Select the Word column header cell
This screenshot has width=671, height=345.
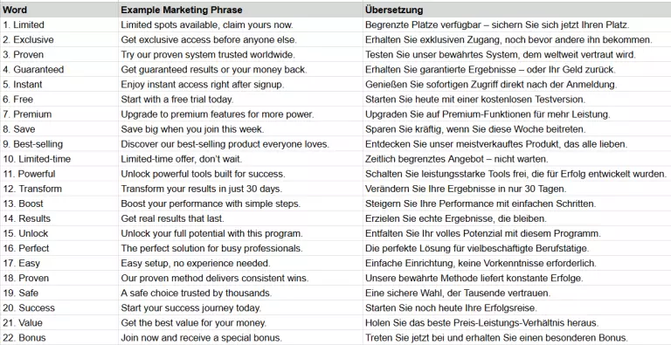pyautogui.click(x=59, y=10)
